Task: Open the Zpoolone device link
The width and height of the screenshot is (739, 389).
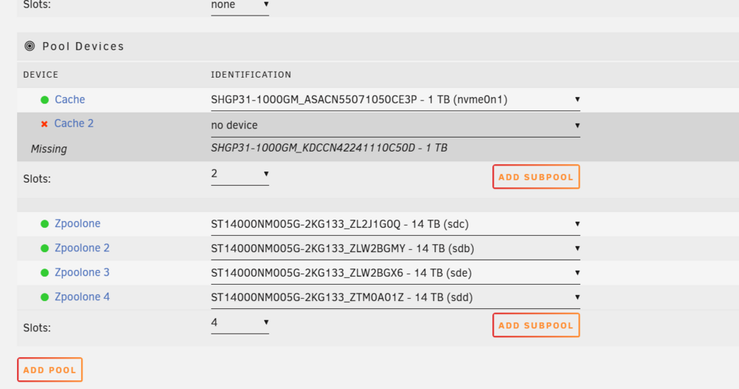Action: coord(78,223)
